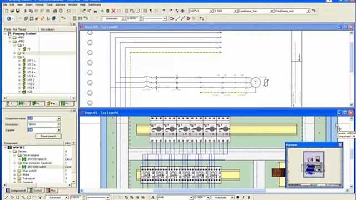
Task: Click the binoculars find icon
Action: 95,11
